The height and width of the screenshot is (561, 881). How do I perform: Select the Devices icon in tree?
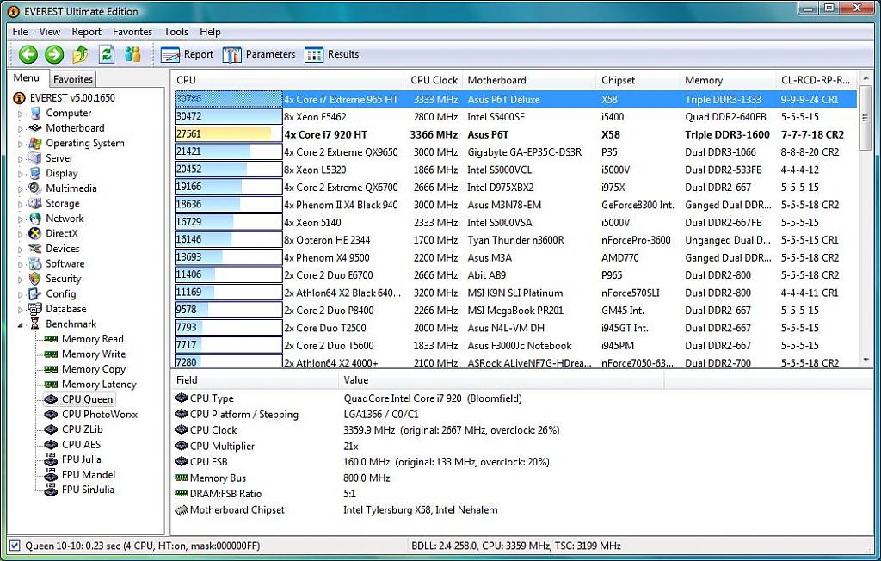35,249
